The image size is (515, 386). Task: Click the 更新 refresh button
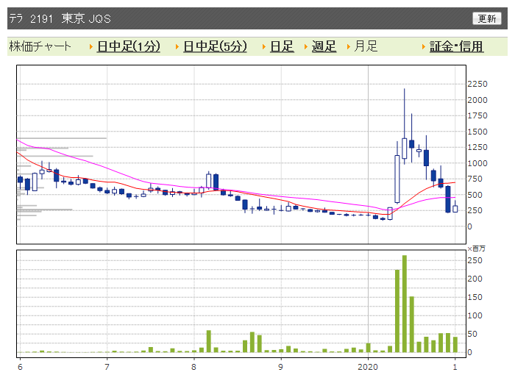coord(487,18)
